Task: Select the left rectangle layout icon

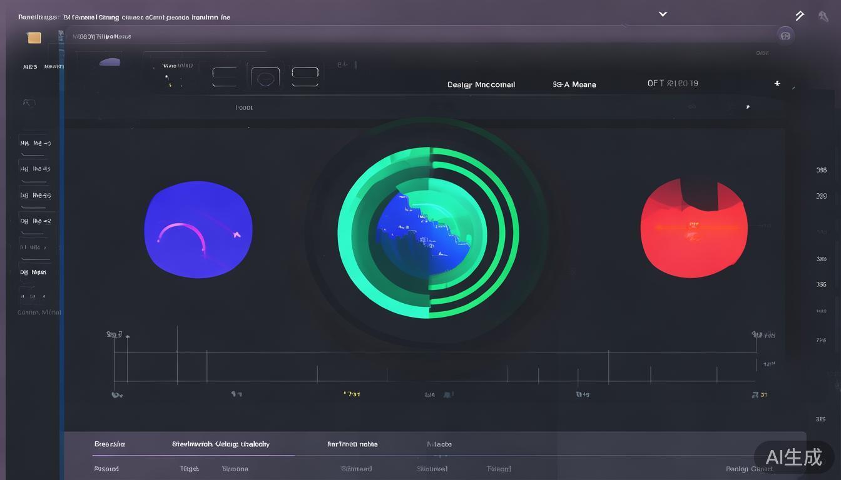Action: [225, 77]
